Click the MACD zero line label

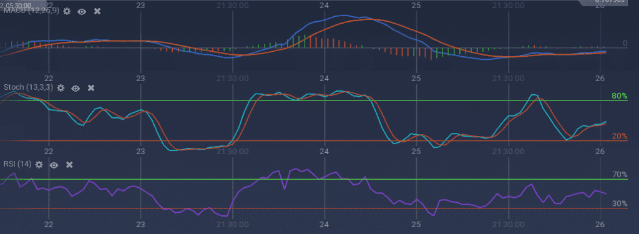point(625,43)
